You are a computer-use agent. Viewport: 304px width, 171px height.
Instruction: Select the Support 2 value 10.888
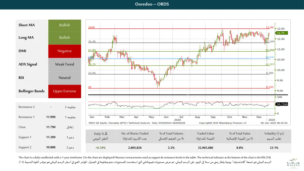[51, 147]
